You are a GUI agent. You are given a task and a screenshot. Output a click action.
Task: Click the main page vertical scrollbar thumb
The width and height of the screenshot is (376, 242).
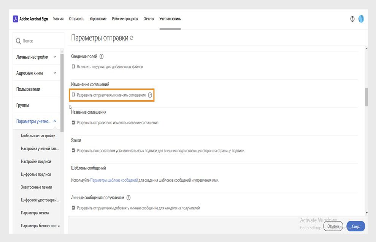(366, 97)
